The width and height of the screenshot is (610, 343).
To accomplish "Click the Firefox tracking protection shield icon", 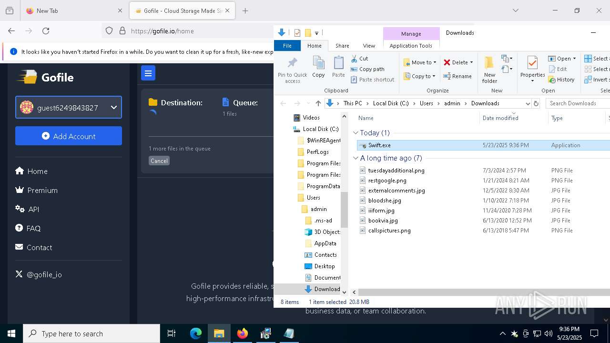I will [109, 31].
